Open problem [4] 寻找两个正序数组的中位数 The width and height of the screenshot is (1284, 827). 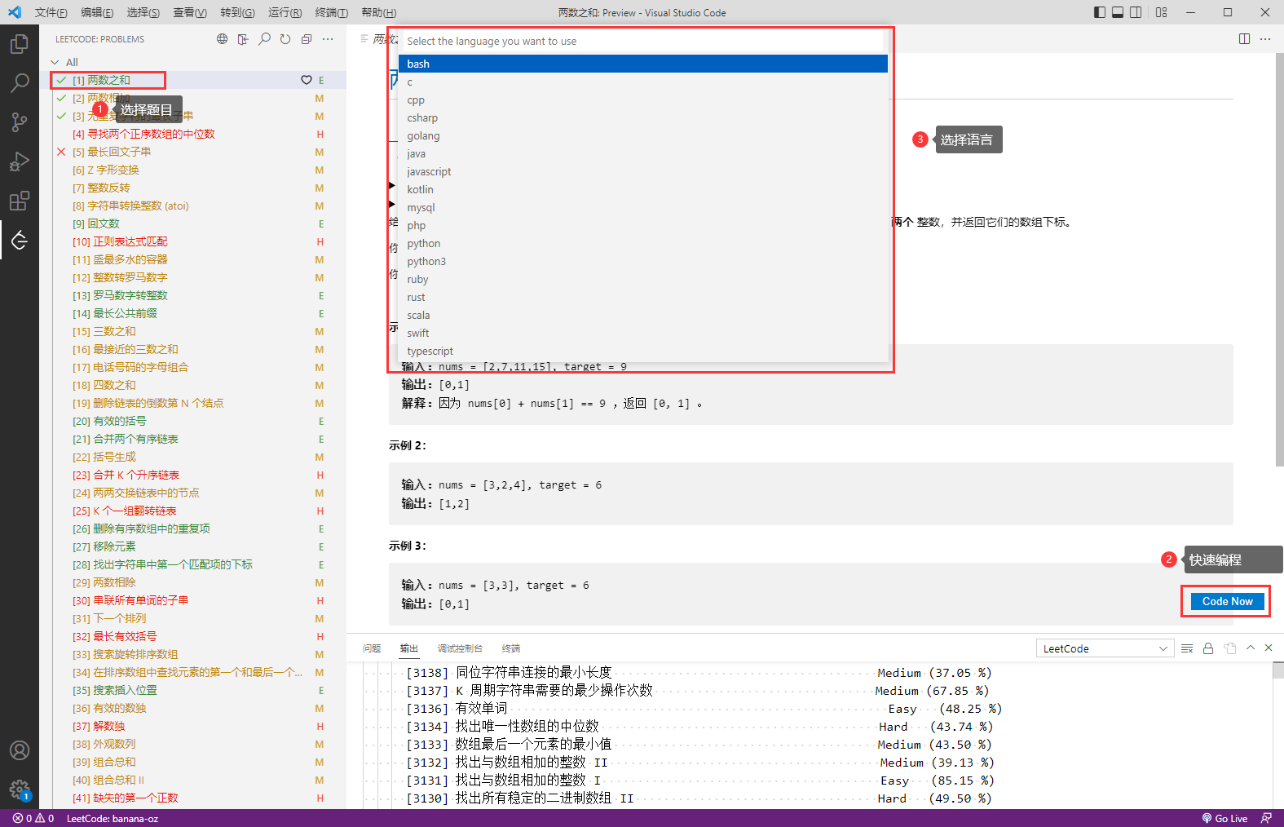point(192,134)
